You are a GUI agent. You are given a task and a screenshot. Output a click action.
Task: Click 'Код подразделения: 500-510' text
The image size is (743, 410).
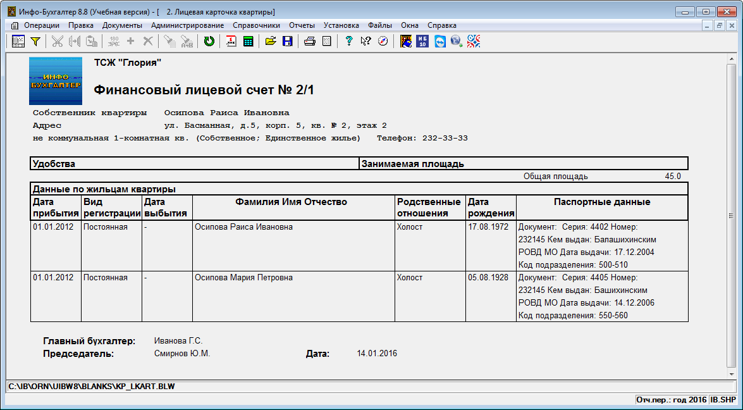574,265
